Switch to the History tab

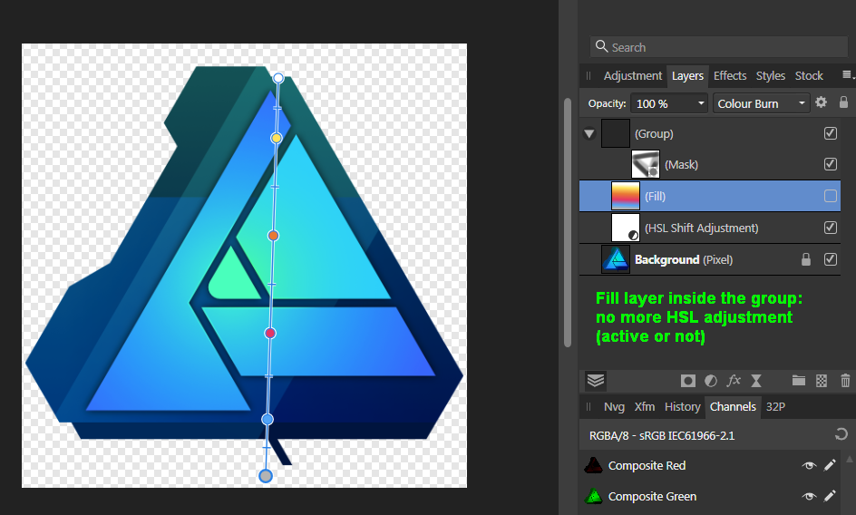682,407
